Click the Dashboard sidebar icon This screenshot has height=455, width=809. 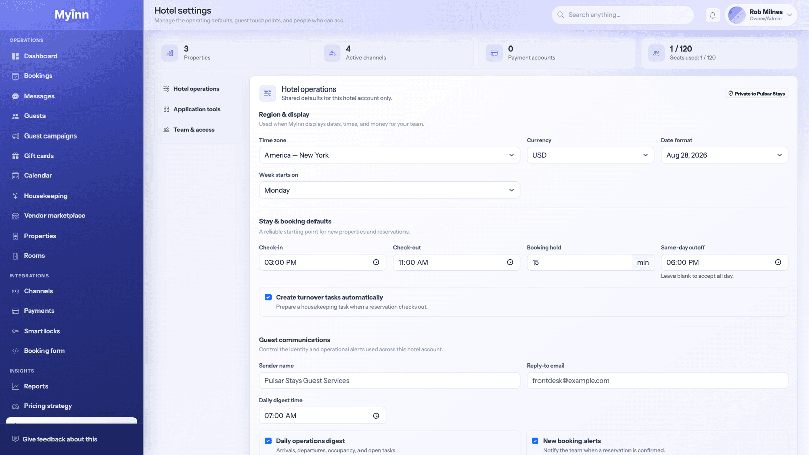click(x=15, y=56)
